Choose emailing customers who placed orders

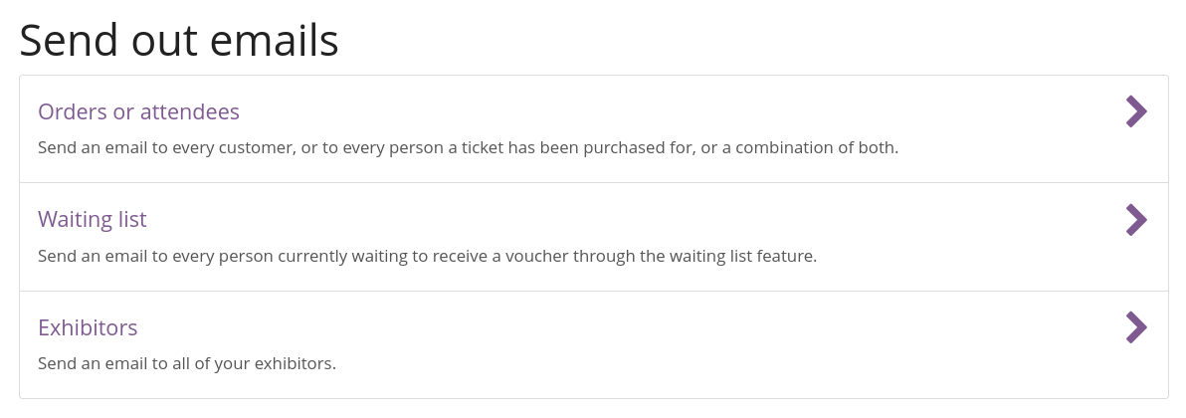point(138,111)
